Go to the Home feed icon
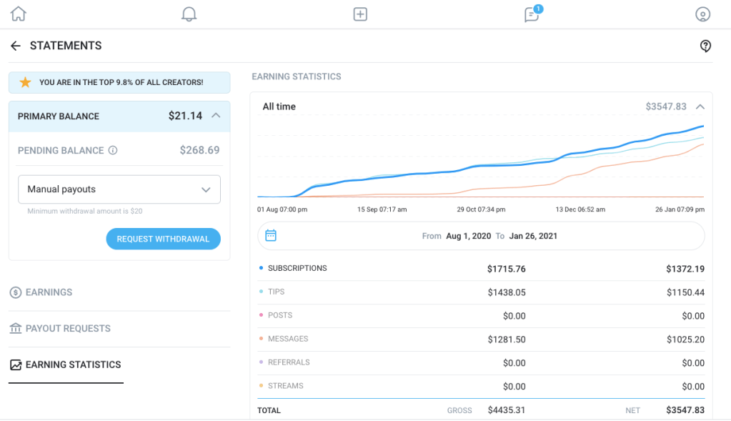731x421 pixels. point(18,14)
